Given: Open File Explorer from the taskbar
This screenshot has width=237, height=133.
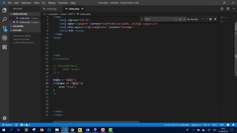Looking at the screenshot, I should [57, 130].
